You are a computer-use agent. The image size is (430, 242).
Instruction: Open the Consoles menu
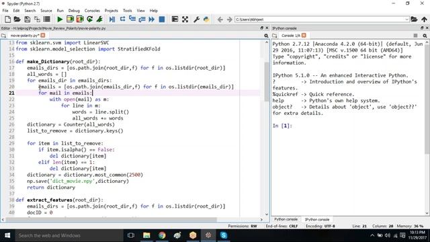tap(92, 11)
